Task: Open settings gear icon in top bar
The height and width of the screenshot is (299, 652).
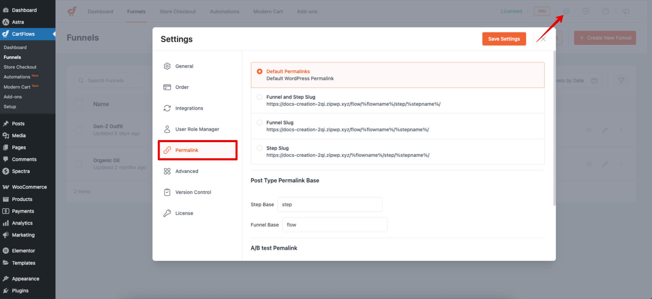Action: [566, 11]
